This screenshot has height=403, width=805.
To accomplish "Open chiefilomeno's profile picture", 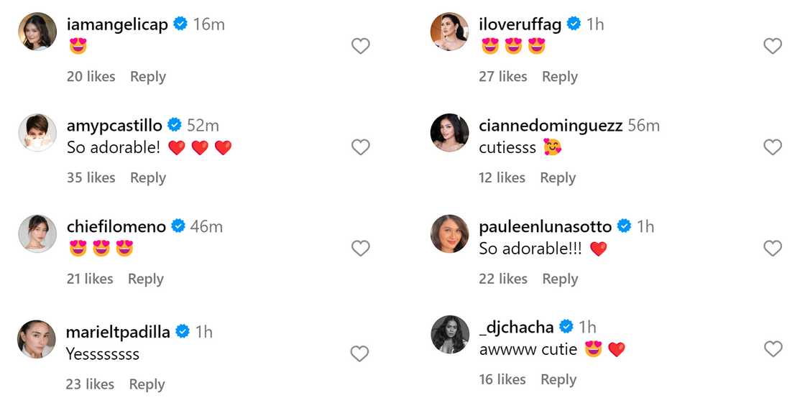I will [37, 234].
